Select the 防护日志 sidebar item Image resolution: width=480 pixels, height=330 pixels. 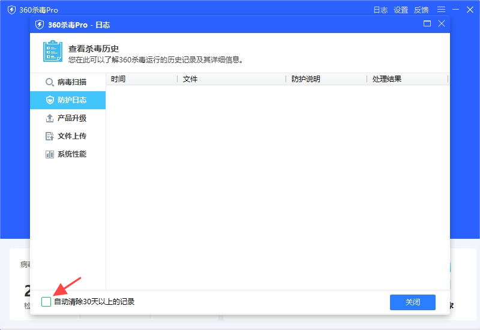pyautogui.click(x=68, y=100)
